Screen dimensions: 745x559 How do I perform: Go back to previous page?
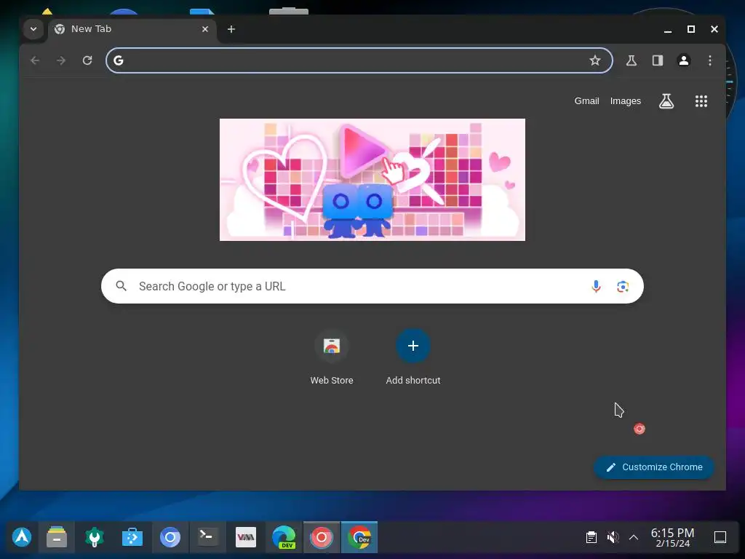35,60
